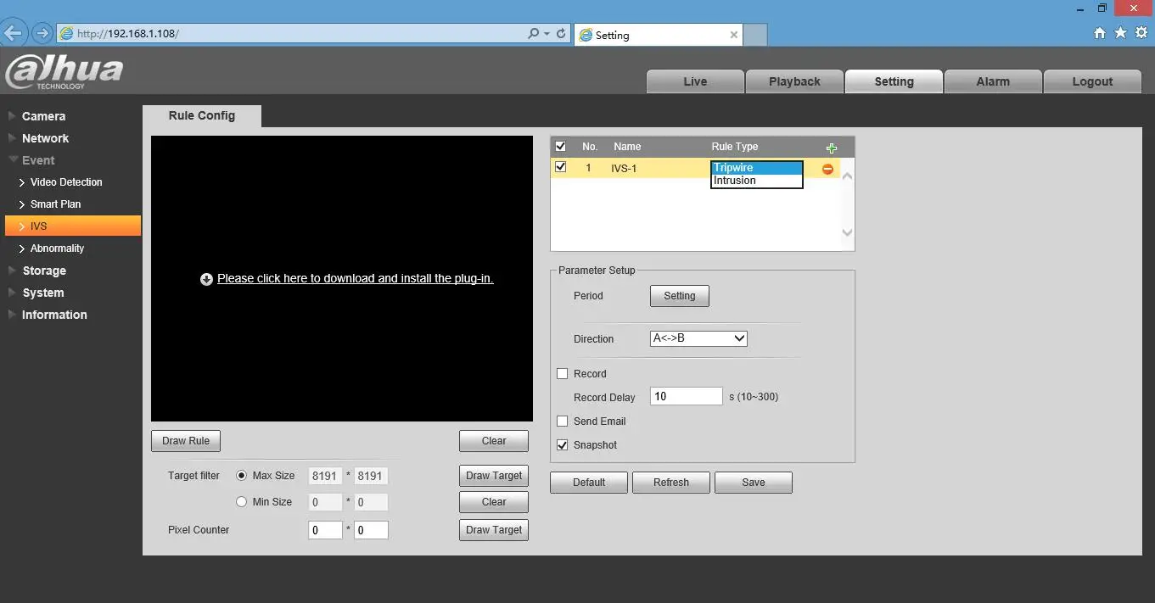Screen dimensions: 1155x603
Task: Click the browser back arrow button
Action: point(14,34)
